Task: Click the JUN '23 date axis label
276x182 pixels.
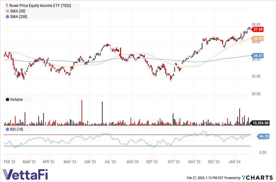Action: pos(90,162)
